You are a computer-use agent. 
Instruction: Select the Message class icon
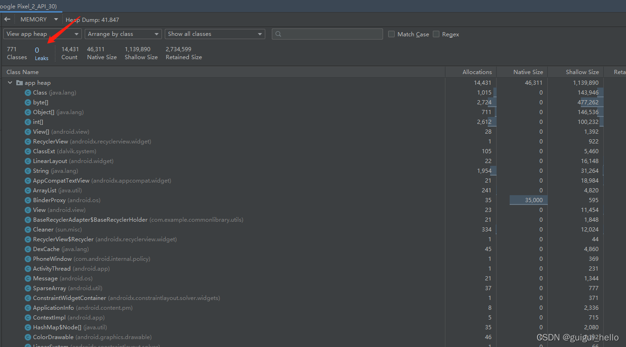28,279
